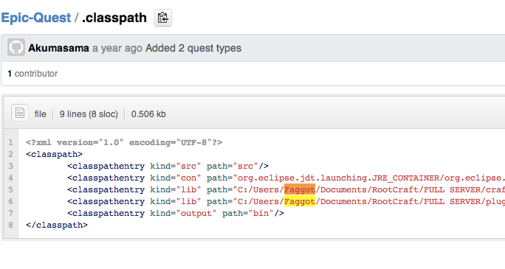Image resolution: width=505 pixels, height=269 pixels.
Task: Select line number 4
Action: (10, 178)
